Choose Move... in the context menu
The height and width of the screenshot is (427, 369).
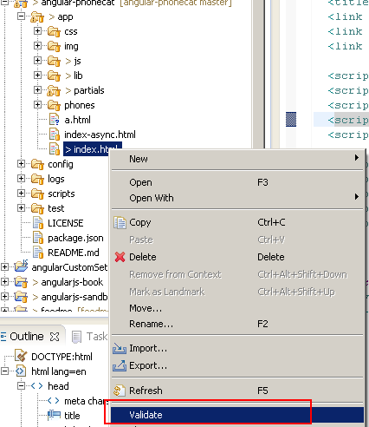(x=237, y=308)
